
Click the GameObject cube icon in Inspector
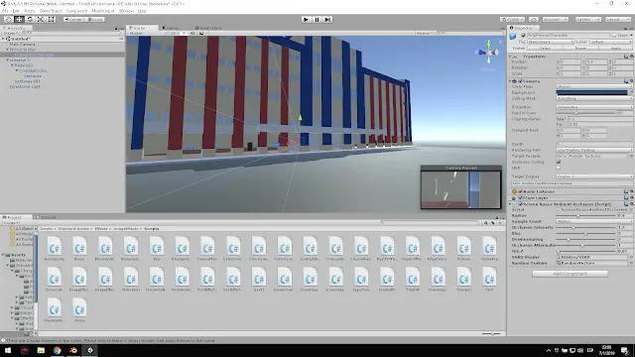[x=513, y=37]
